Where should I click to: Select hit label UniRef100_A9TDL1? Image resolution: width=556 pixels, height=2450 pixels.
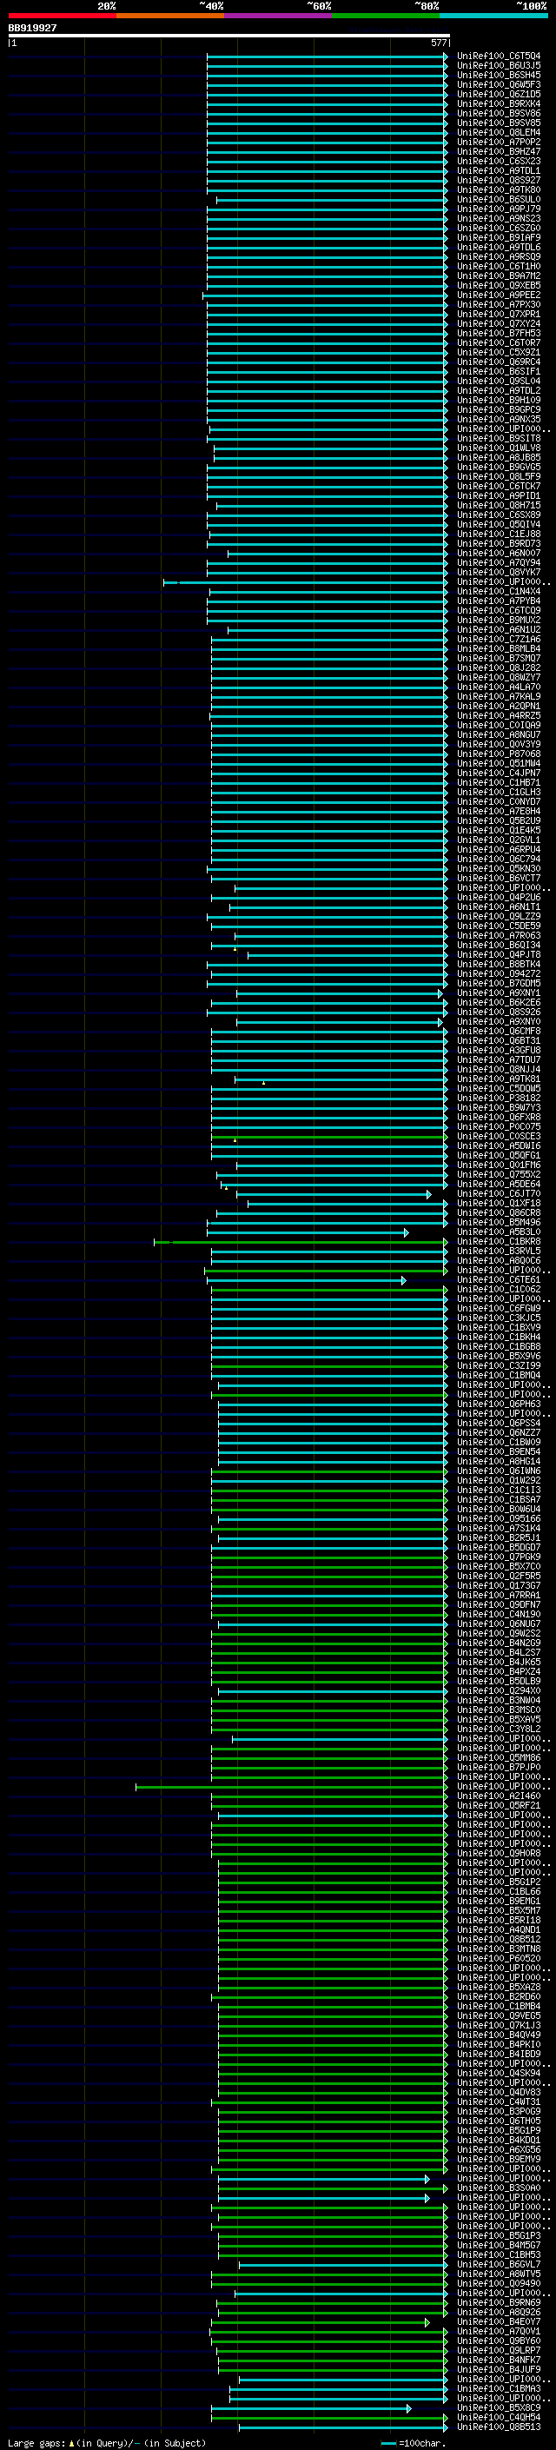pyautogui.click(x=499, y=171)
